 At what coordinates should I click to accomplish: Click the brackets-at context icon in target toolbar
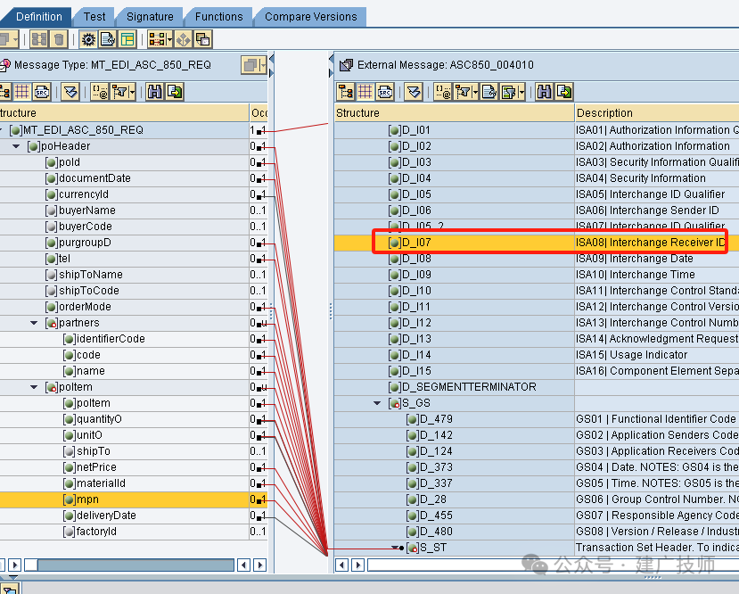pyautogui.click(x=443, y=92)
